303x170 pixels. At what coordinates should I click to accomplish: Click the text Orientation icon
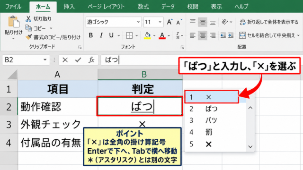coord(225,22)
